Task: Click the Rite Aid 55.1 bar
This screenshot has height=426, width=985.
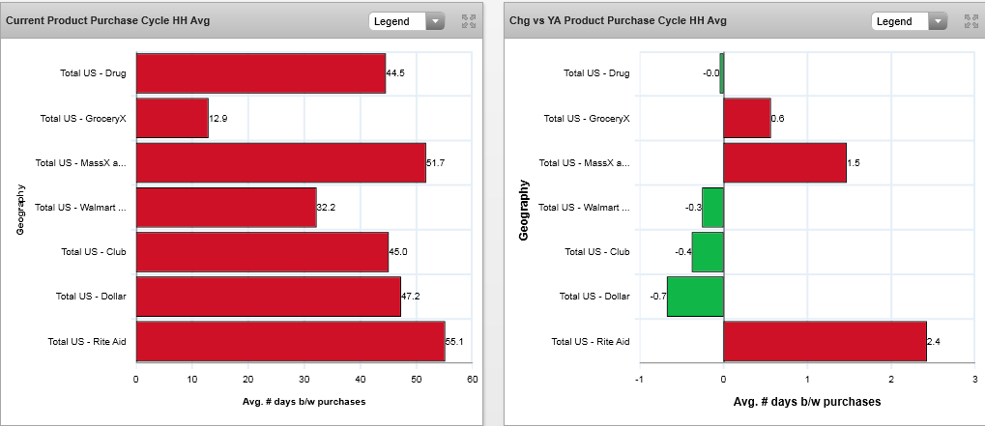Action: tap(290, 342)
